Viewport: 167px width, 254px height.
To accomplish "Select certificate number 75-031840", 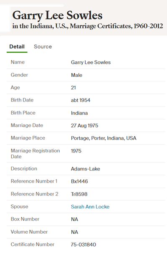I will (83, 245).
